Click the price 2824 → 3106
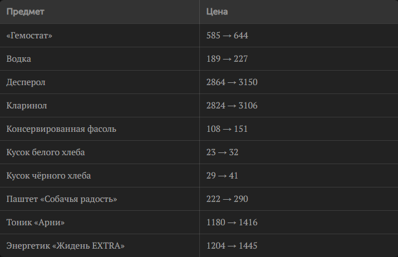 pos(232,106)
